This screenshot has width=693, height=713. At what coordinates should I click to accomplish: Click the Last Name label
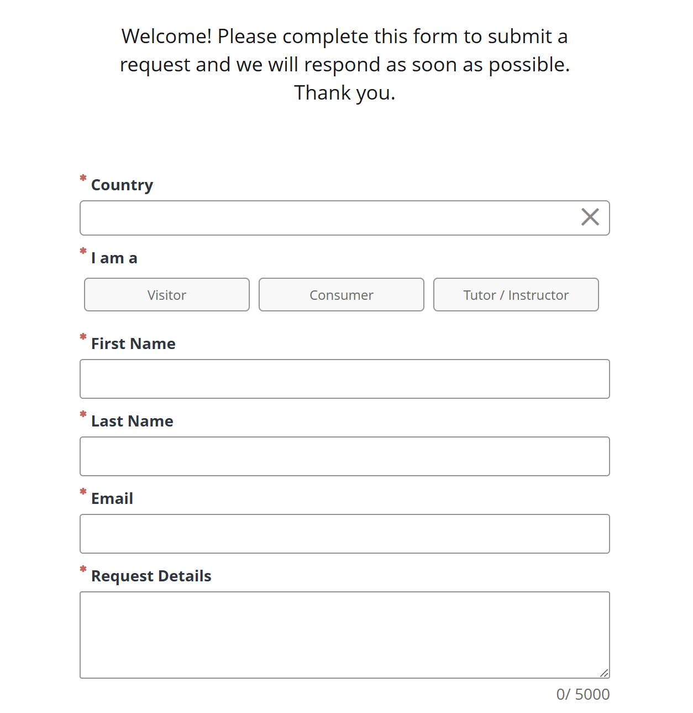(x=132, y=420)
